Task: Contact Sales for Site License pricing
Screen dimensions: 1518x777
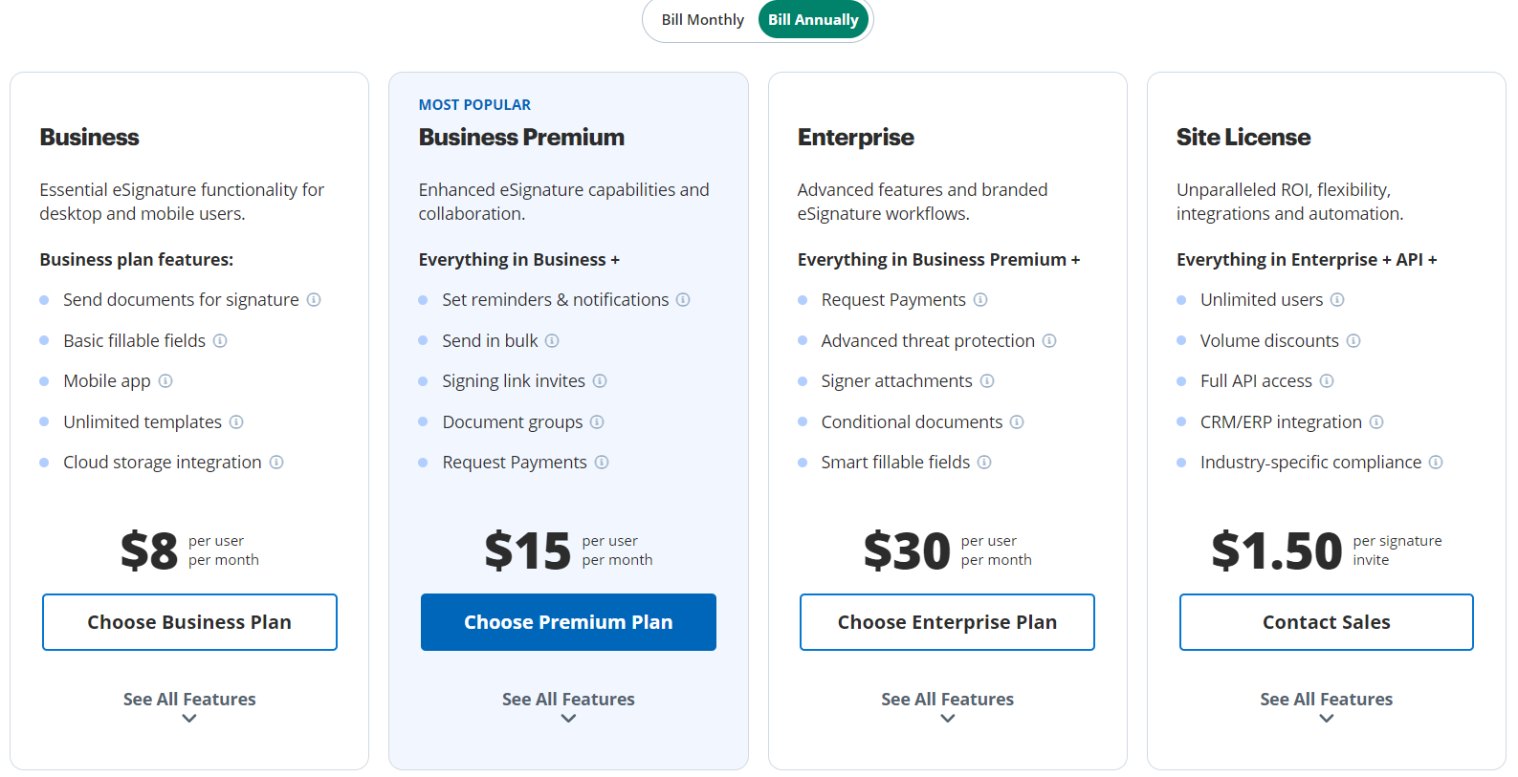Action: [x=1326, y=621]
